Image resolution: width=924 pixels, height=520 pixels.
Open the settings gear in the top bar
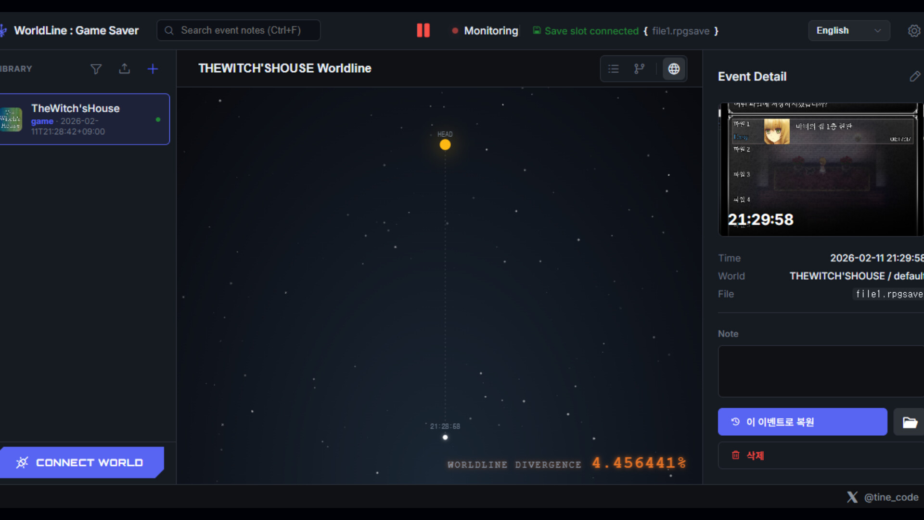tap(914, 30)
